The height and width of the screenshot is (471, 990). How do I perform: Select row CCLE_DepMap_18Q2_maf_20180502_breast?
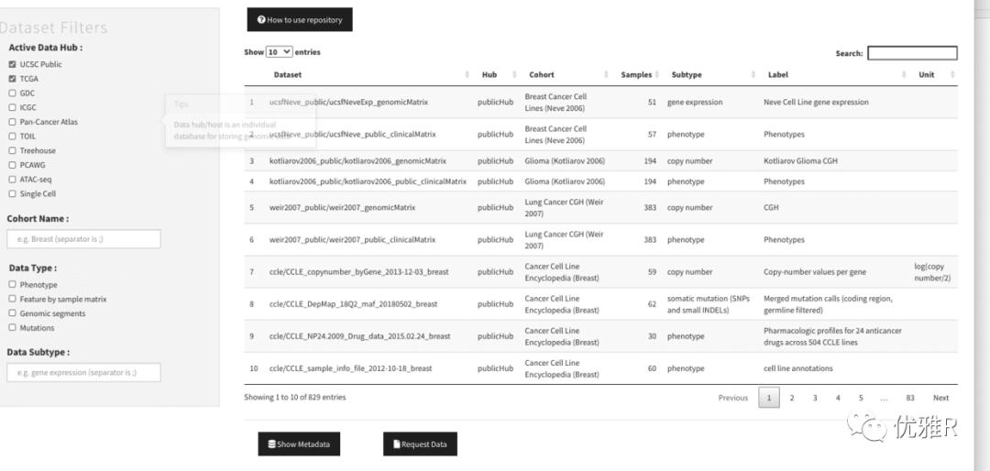[600, 303]
